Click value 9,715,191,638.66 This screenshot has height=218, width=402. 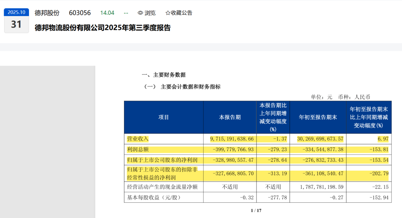click(x=232, y=139)
